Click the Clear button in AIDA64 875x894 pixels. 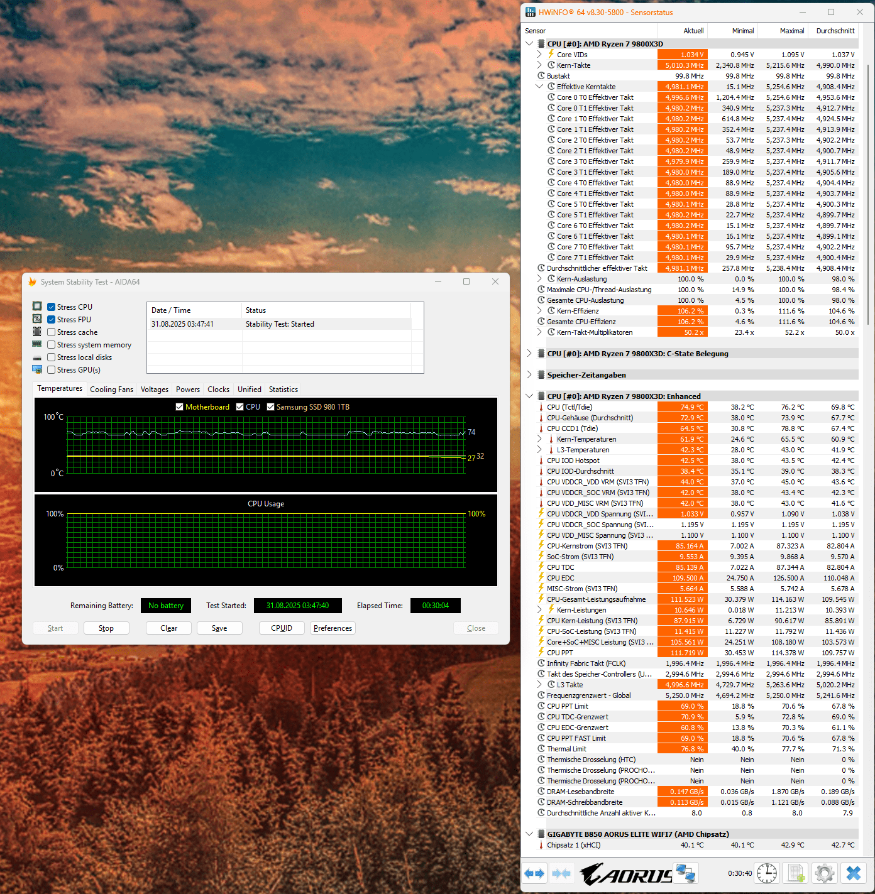[x=168, y=628]
